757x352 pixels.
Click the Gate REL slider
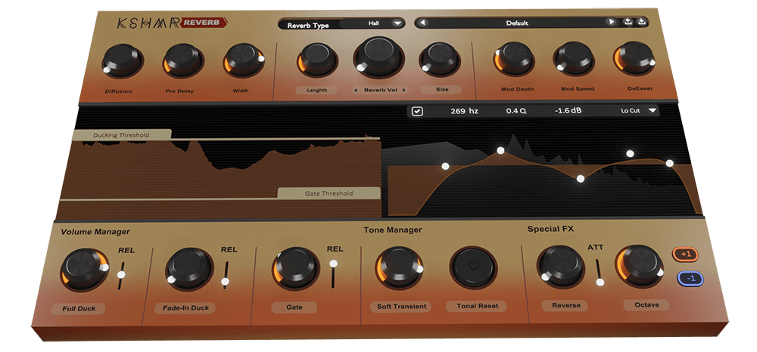coord(332,273)
